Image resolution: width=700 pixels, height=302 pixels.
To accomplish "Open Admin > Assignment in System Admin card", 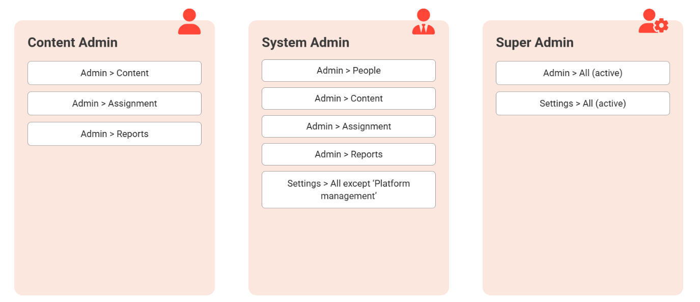I will [x=349, y=126].
